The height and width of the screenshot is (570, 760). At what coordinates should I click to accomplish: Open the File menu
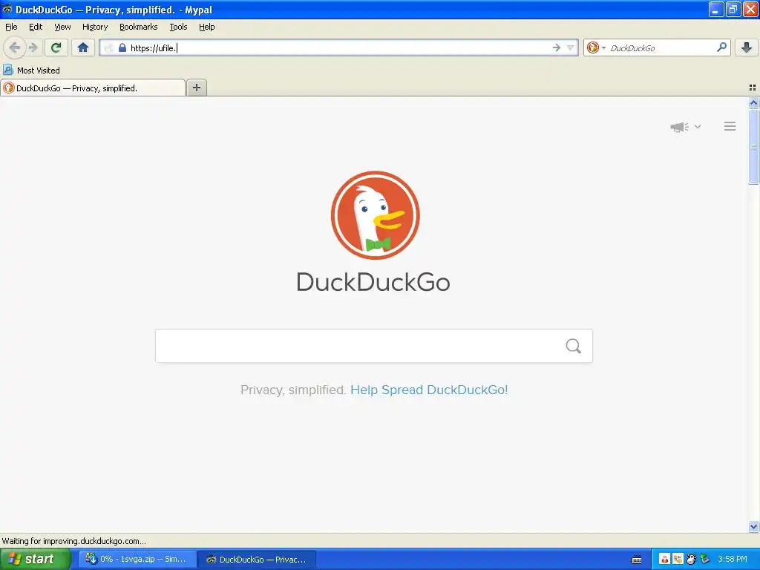coord(11,27)
